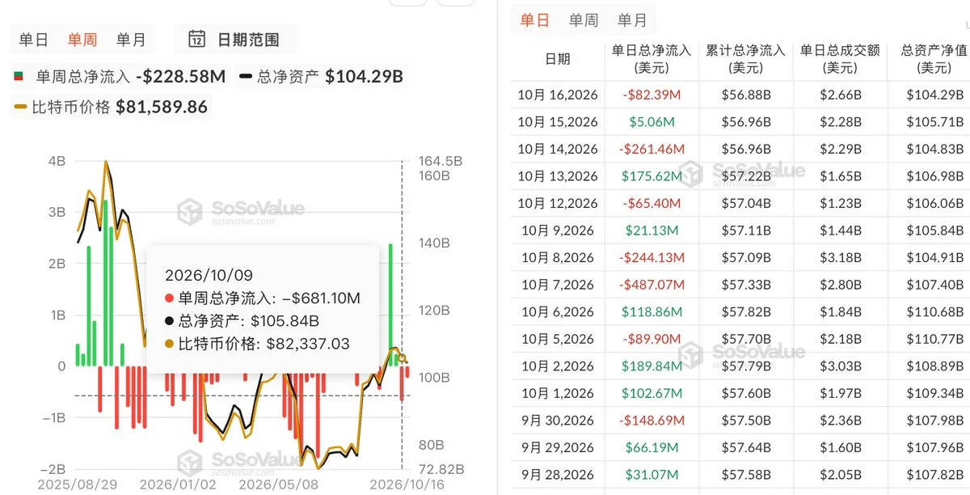Image resolution: width=970 pixels, height=495 pixels.
Task: Toggle 单周总净流入 -$228.58M legend series
Action: pos(120,77)
